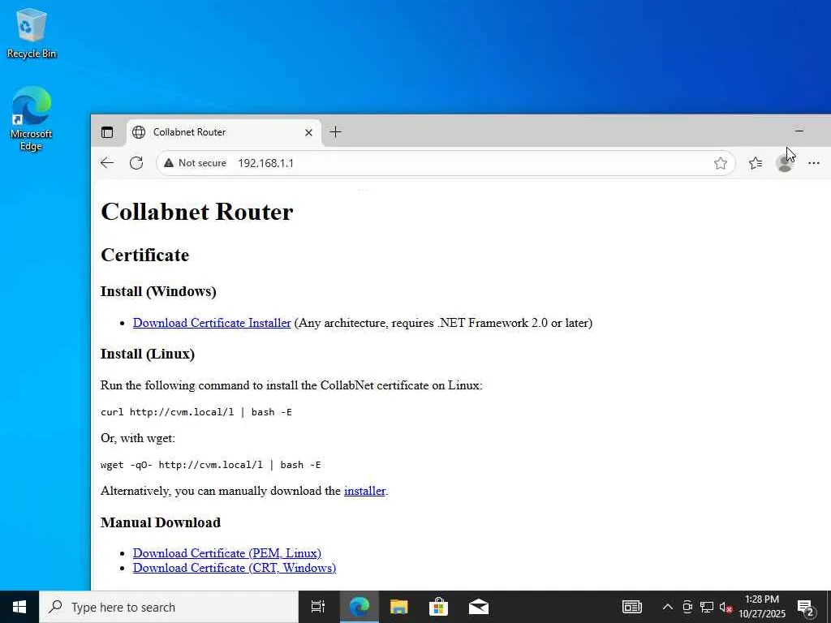Download Certificate (PEM, Linux) link

227,553
